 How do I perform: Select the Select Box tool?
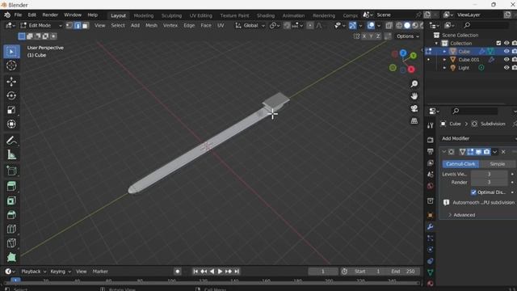[x=11, y=52]
